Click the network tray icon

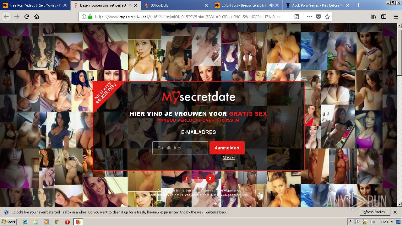[x=365, y=222]
